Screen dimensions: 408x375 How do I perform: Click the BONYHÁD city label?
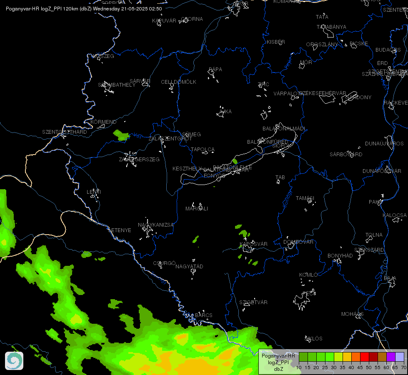coord(340,256)
